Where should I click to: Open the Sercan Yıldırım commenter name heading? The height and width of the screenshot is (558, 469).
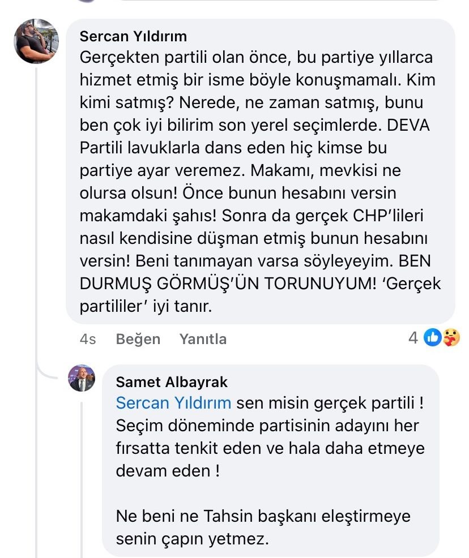pyautogui.click(x=133, y=36)
